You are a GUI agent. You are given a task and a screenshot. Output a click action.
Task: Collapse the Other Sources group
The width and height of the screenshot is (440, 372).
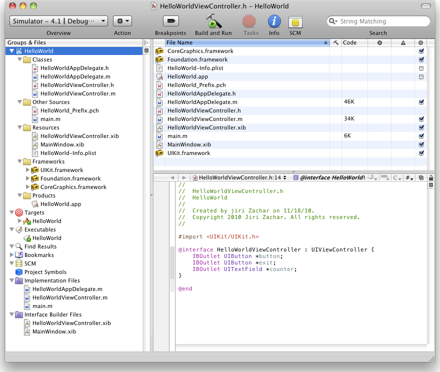pyautogui.click(x=19, y=102)
